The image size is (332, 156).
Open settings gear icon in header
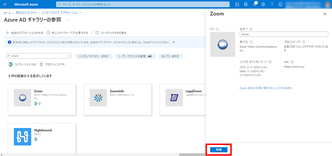tap(263, 4)
